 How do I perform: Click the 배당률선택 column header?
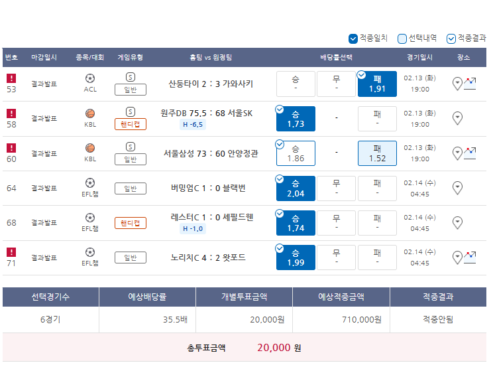(336, 57)
